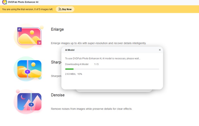The height and width of the screenshot is (126, 199).
Task: Select the Denoise heading
Action: coord(58,95)
